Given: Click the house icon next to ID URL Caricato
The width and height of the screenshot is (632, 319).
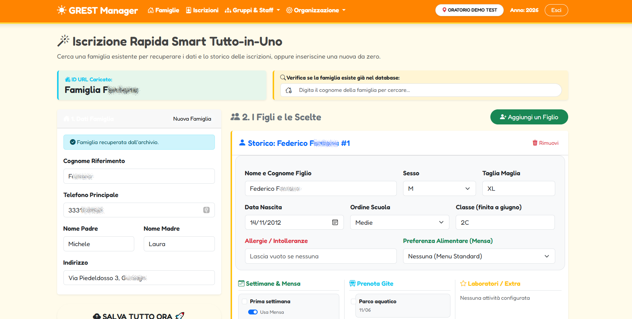Looking at the screenshot, I should pos(68,80).
